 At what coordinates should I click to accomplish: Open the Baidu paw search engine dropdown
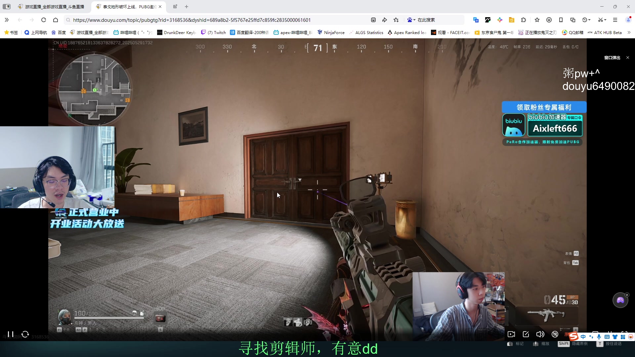click(x=411, y=20)
